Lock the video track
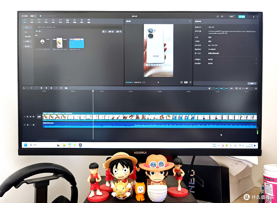The height and width of the screenshot is (203, 277). 27,116
